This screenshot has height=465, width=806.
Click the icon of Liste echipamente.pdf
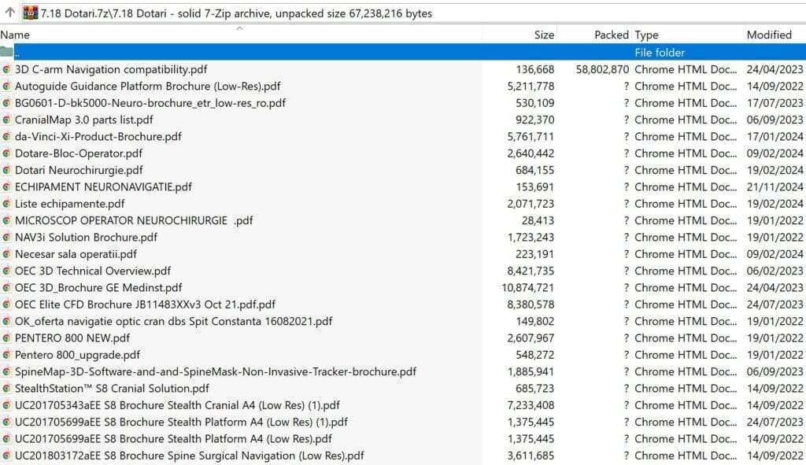pos(6,204)
